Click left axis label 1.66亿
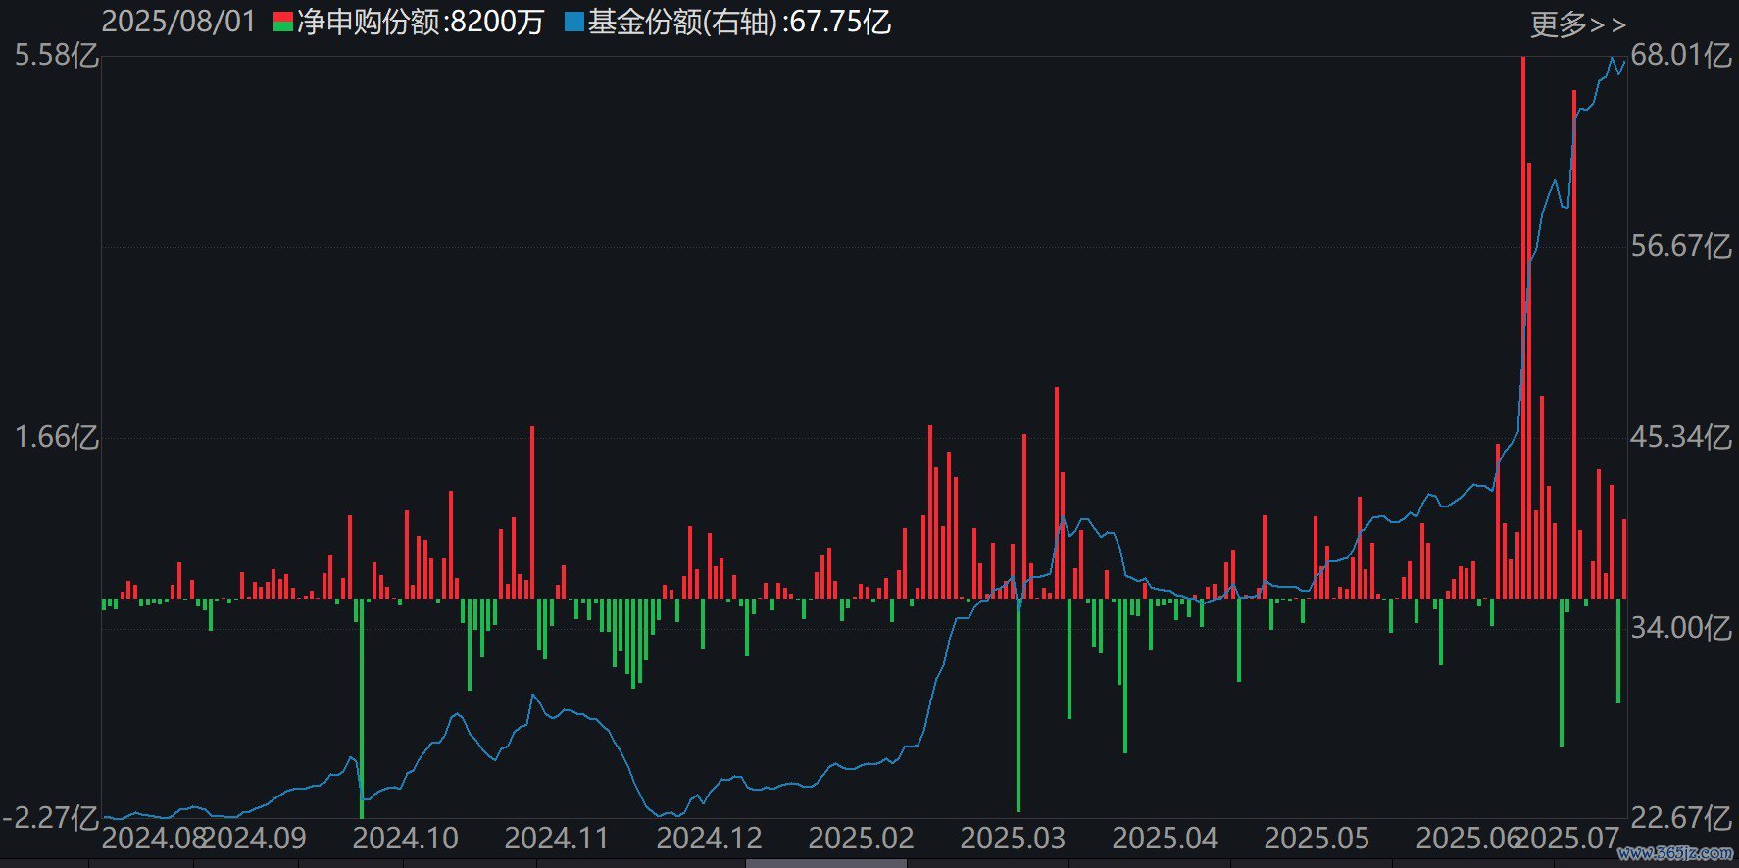This screenshot has height=868, width=1739. (56, 437)
